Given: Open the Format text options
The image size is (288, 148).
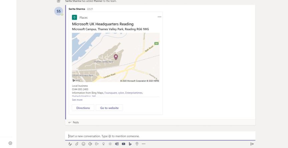Looking at the screenshot, I should pyautogui.click(x=70, y=144).
